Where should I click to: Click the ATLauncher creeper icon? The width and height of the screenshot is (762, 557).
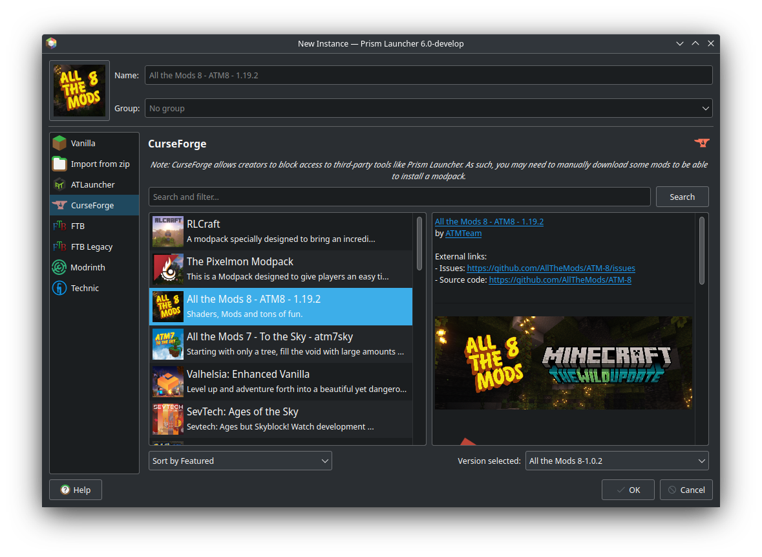[59, 184]
